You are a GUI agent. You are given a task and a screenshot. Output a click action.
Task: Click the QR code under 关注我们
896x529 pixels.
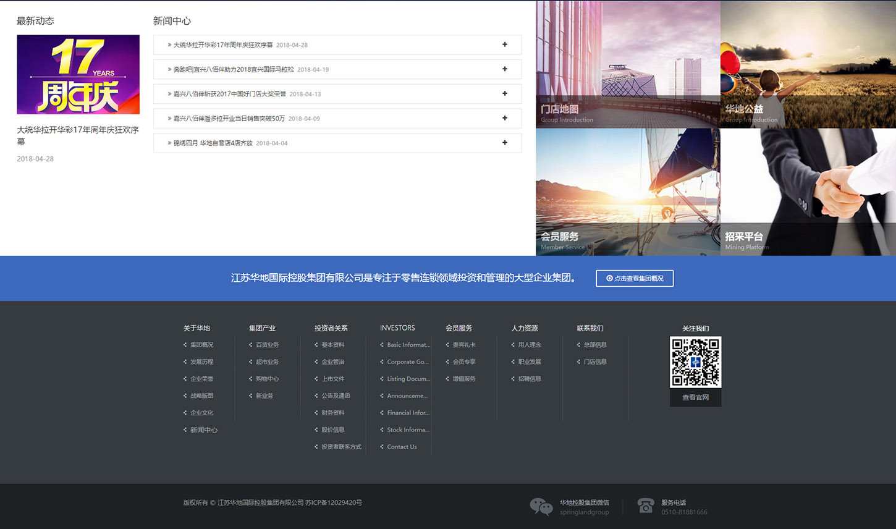coord(695,362)
